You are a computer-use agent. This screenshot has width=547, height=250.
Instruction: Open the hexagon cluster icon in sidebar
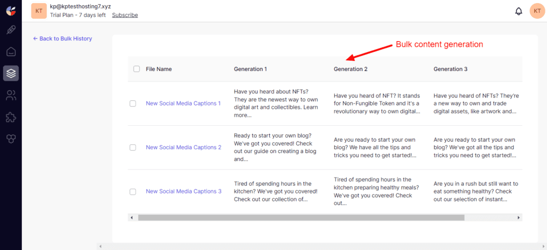click(x=11, y=139)
